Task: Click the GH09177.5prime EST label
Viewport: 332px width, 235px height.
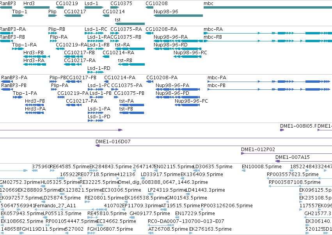Action: coord(150,214)
